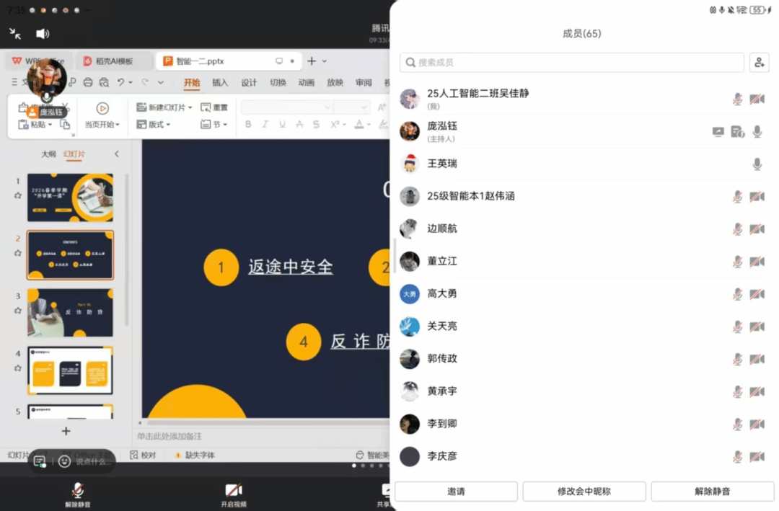Viewport: 779px width, 511px height.
Task: Click the emoji reaction smiley icon
Action: [65, 461]
